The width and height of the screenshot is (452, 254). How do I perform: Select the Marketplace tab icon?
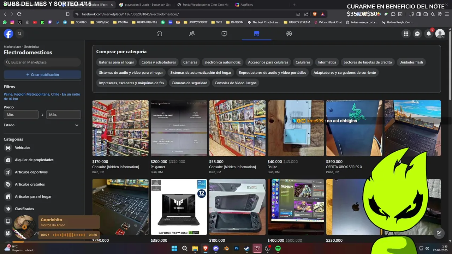click(257, 34)
